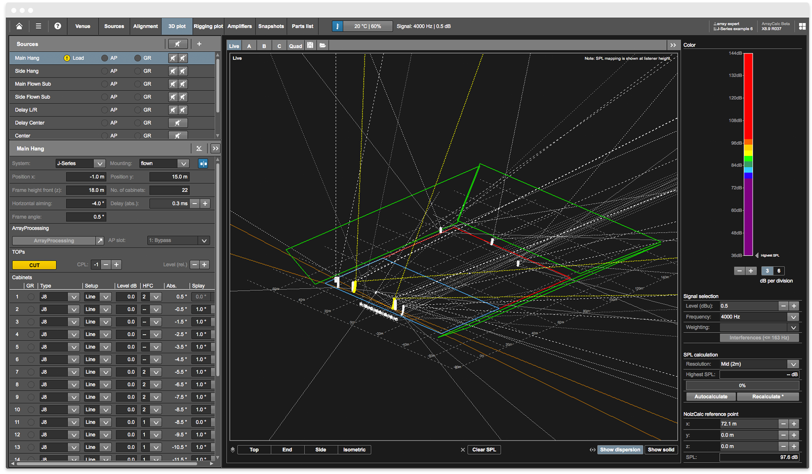Open the Amplifiers tab
Image resolution: width=812 pixels, height=474 pixels.
(x=239, y=26)
